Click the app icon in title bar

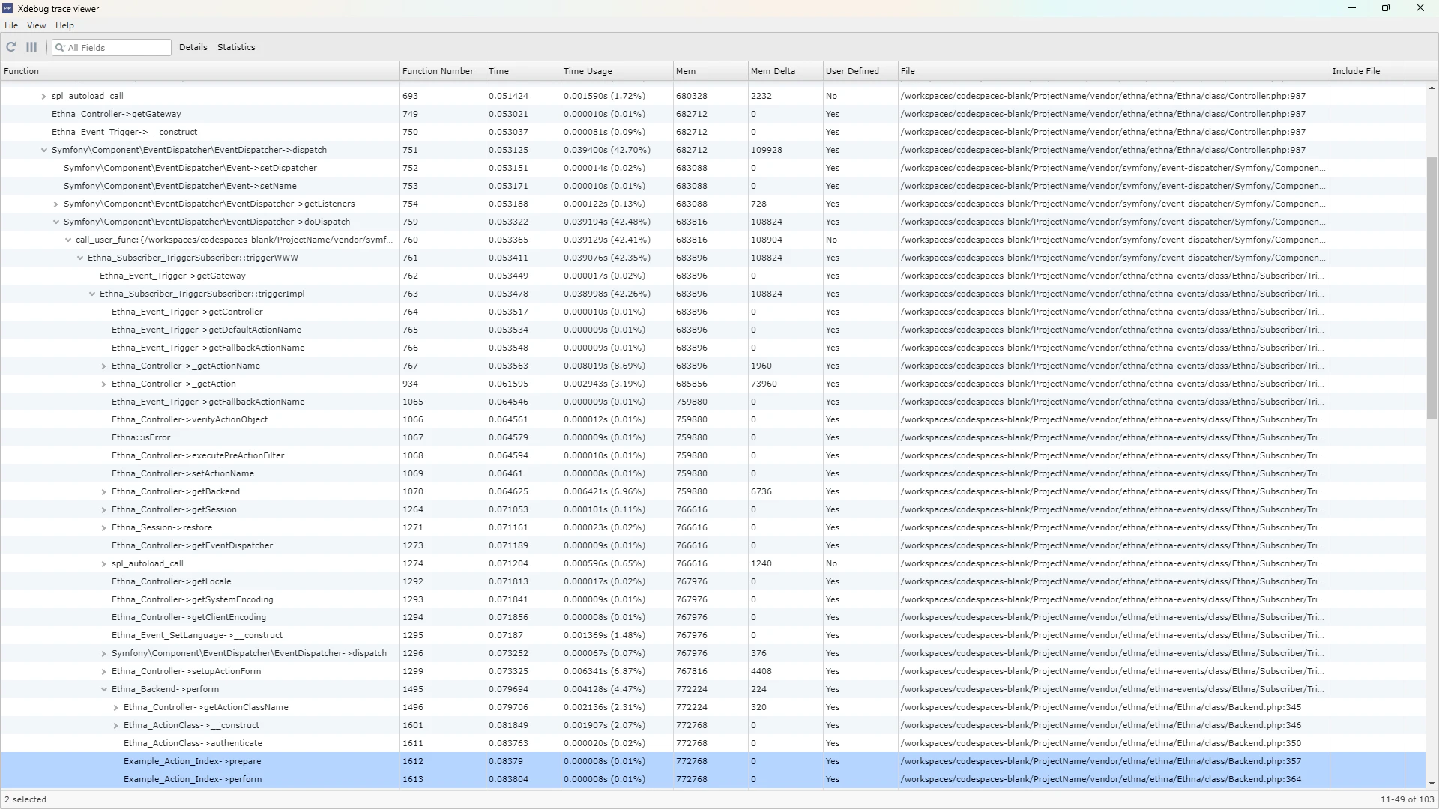click(7, 8)
